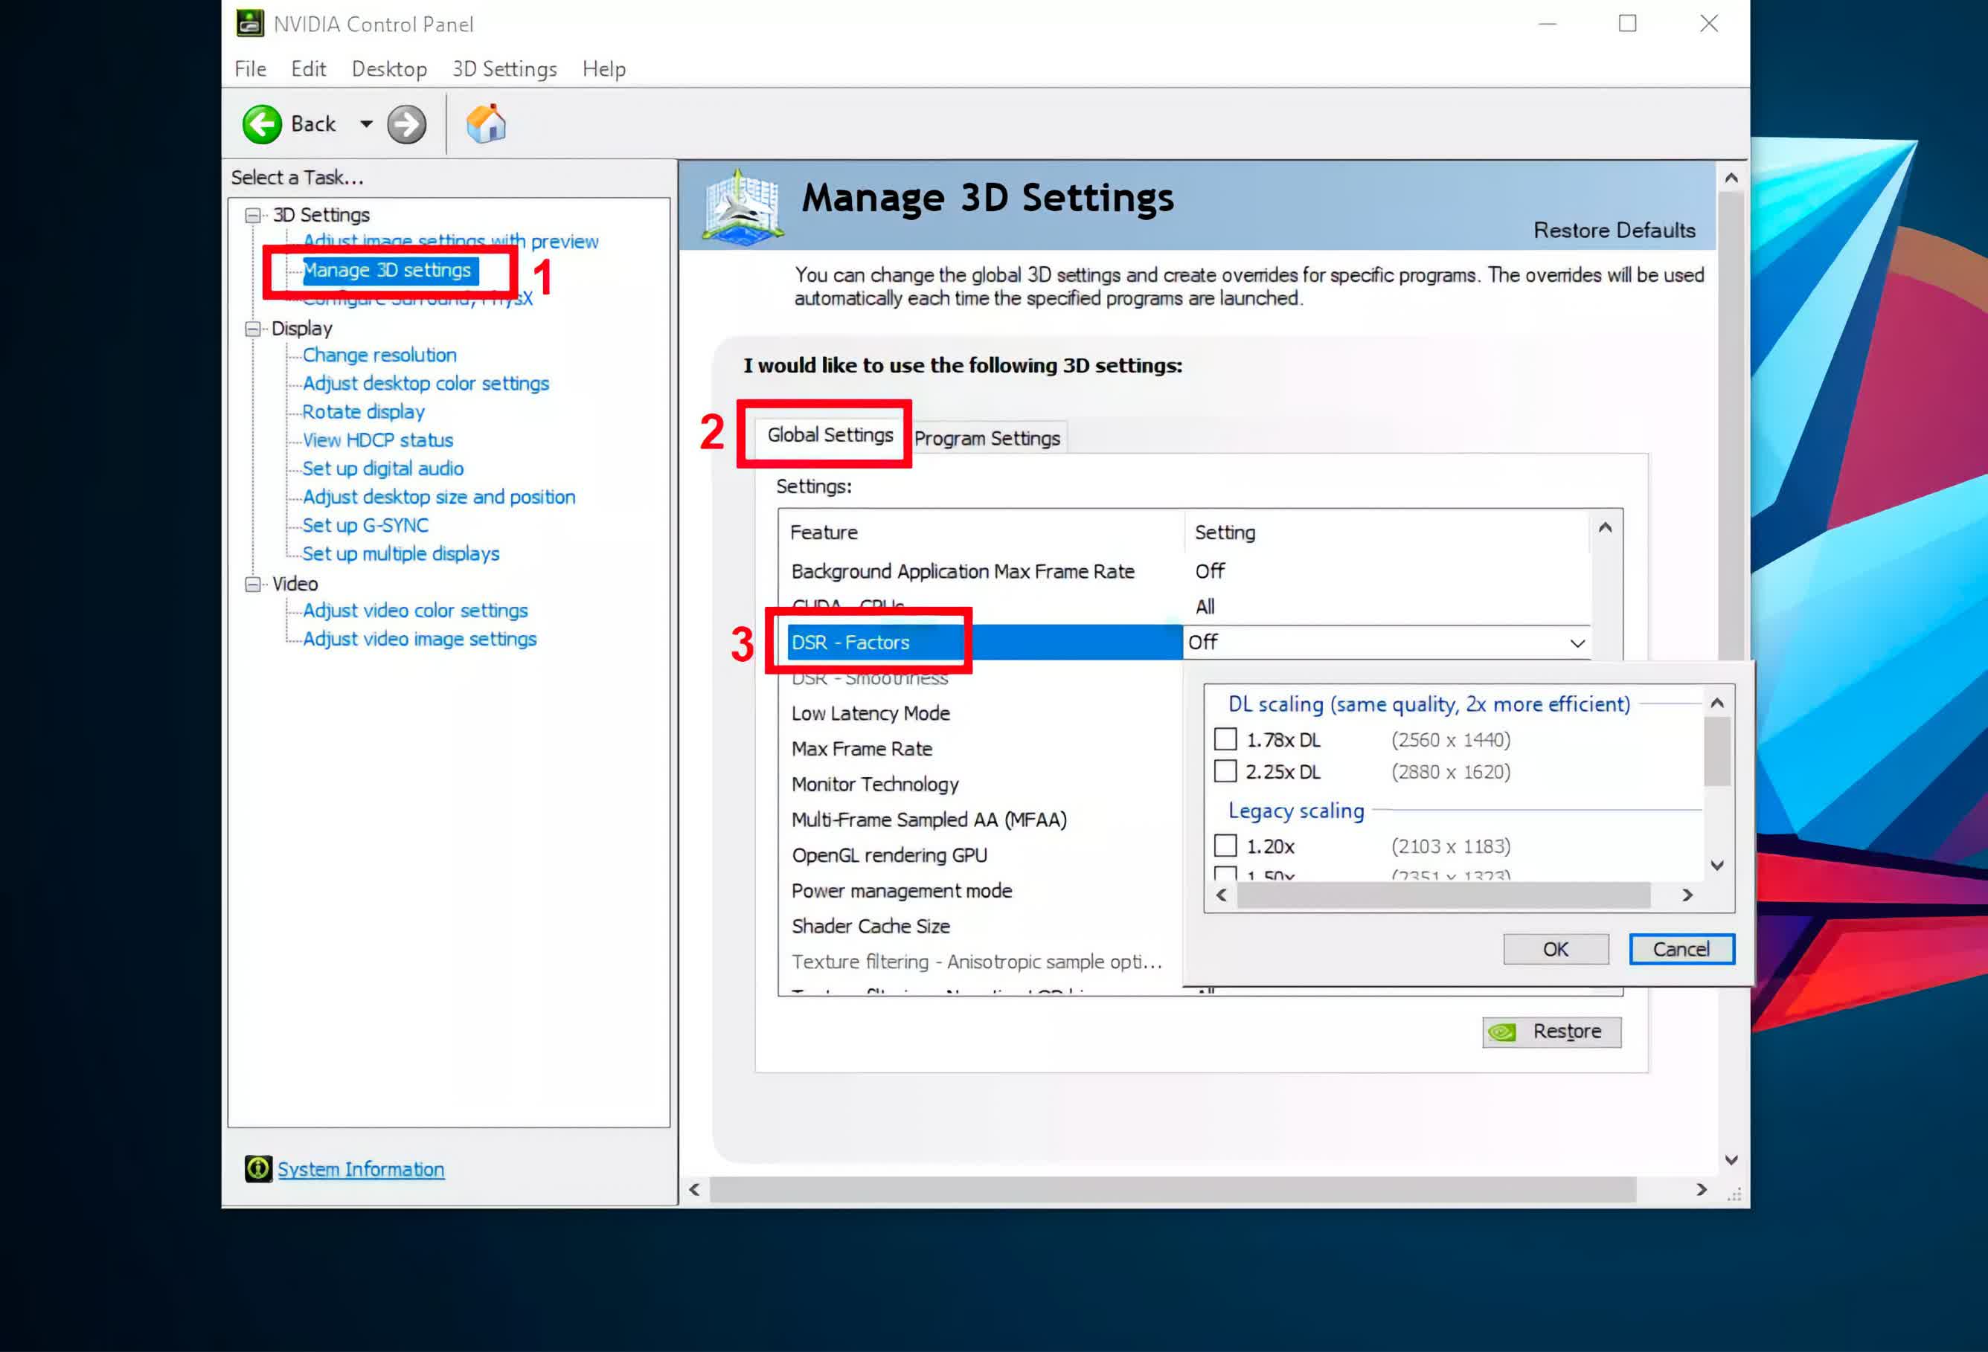The width and height of the screenshot is (1988, 1352).
Task: Open Adjust desktop color settings
Action: click(x=426, y=383)
